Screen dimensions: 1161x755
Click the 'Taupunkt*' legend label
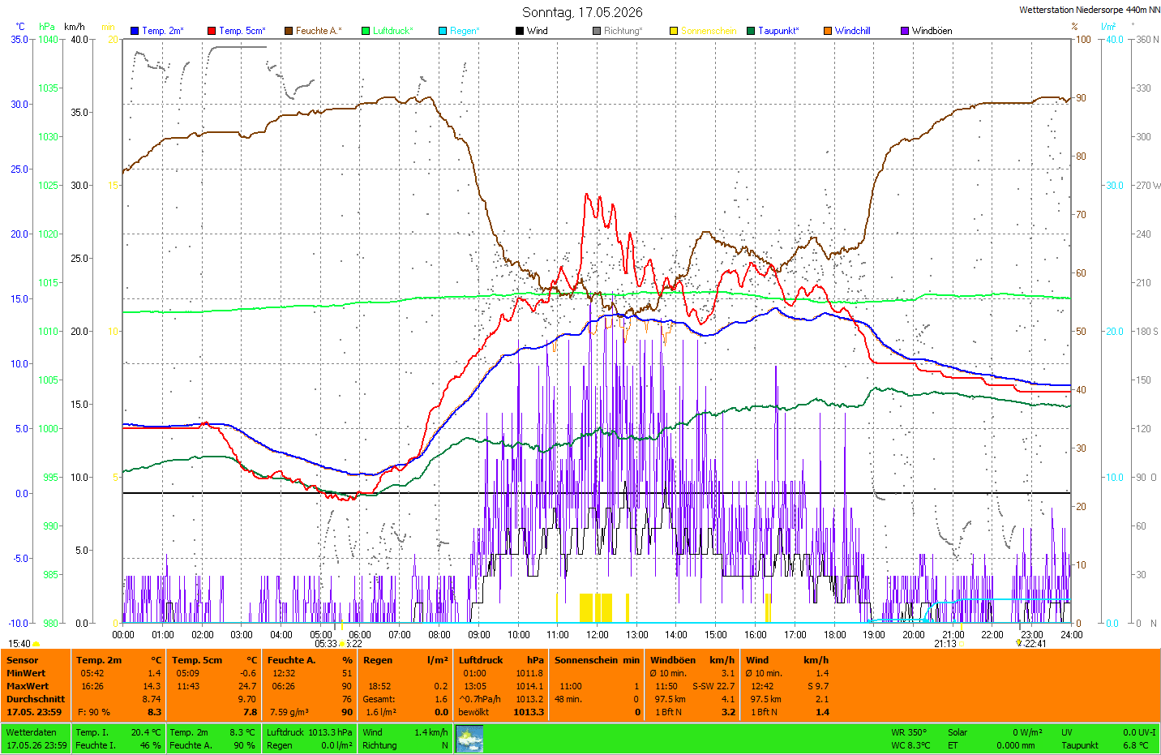(x=779, y=31)
